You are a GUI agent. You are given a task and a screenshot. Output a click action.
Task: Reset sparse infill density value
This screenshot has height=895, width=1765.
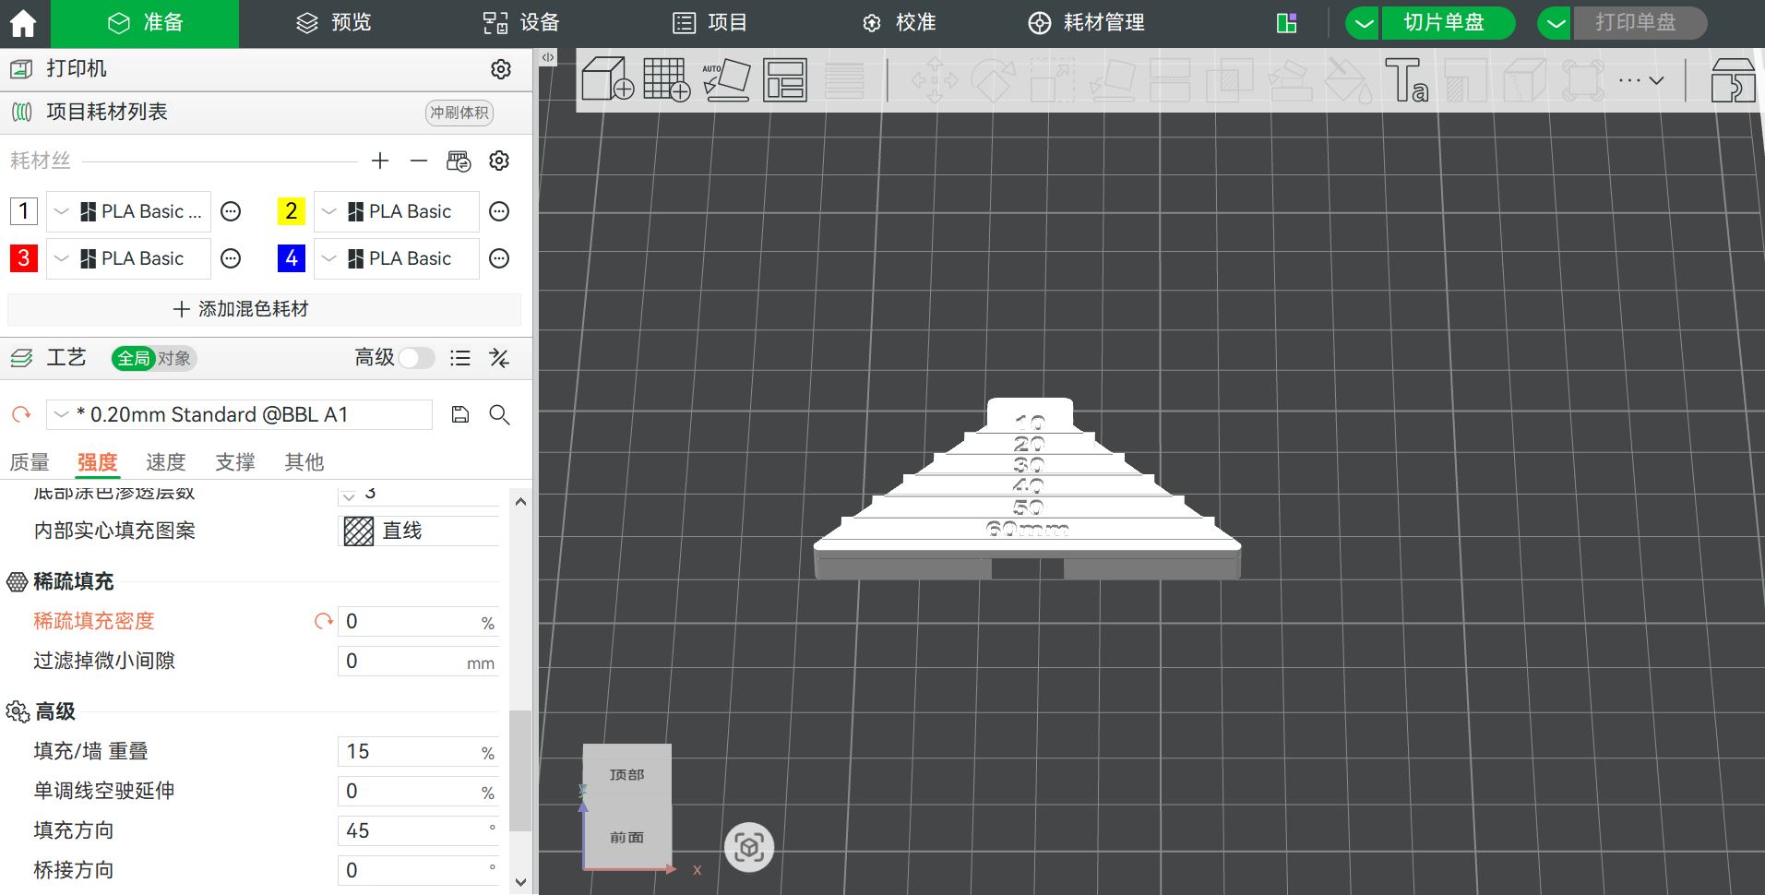[x=323, y=621]
